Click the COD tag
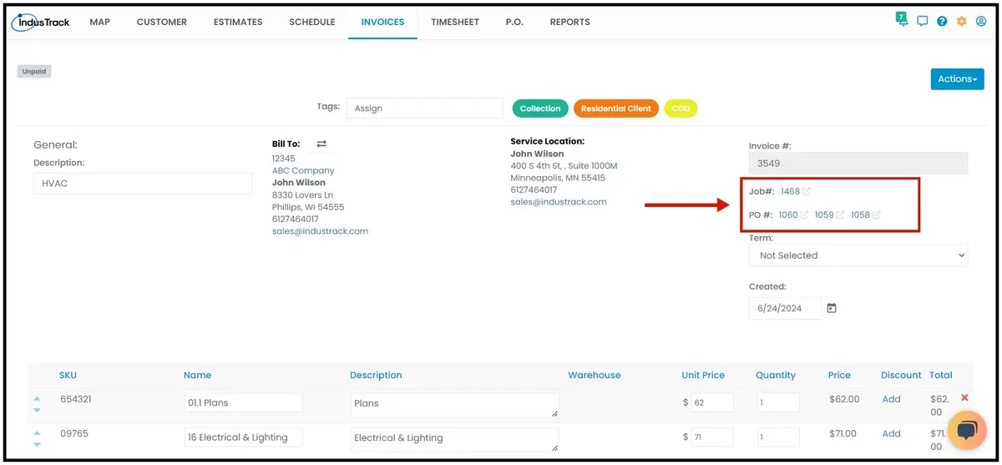This screenshot has width=1002, height=465. pyautogui.click(x=681, y=109)
